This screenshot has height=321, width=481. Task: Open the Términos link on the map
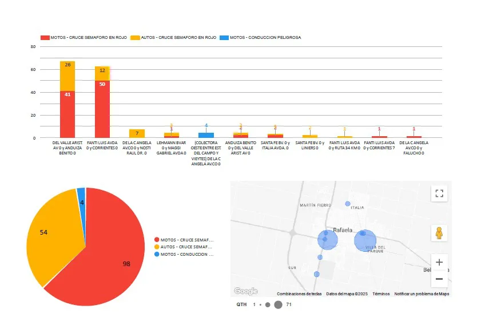point(381,294)
